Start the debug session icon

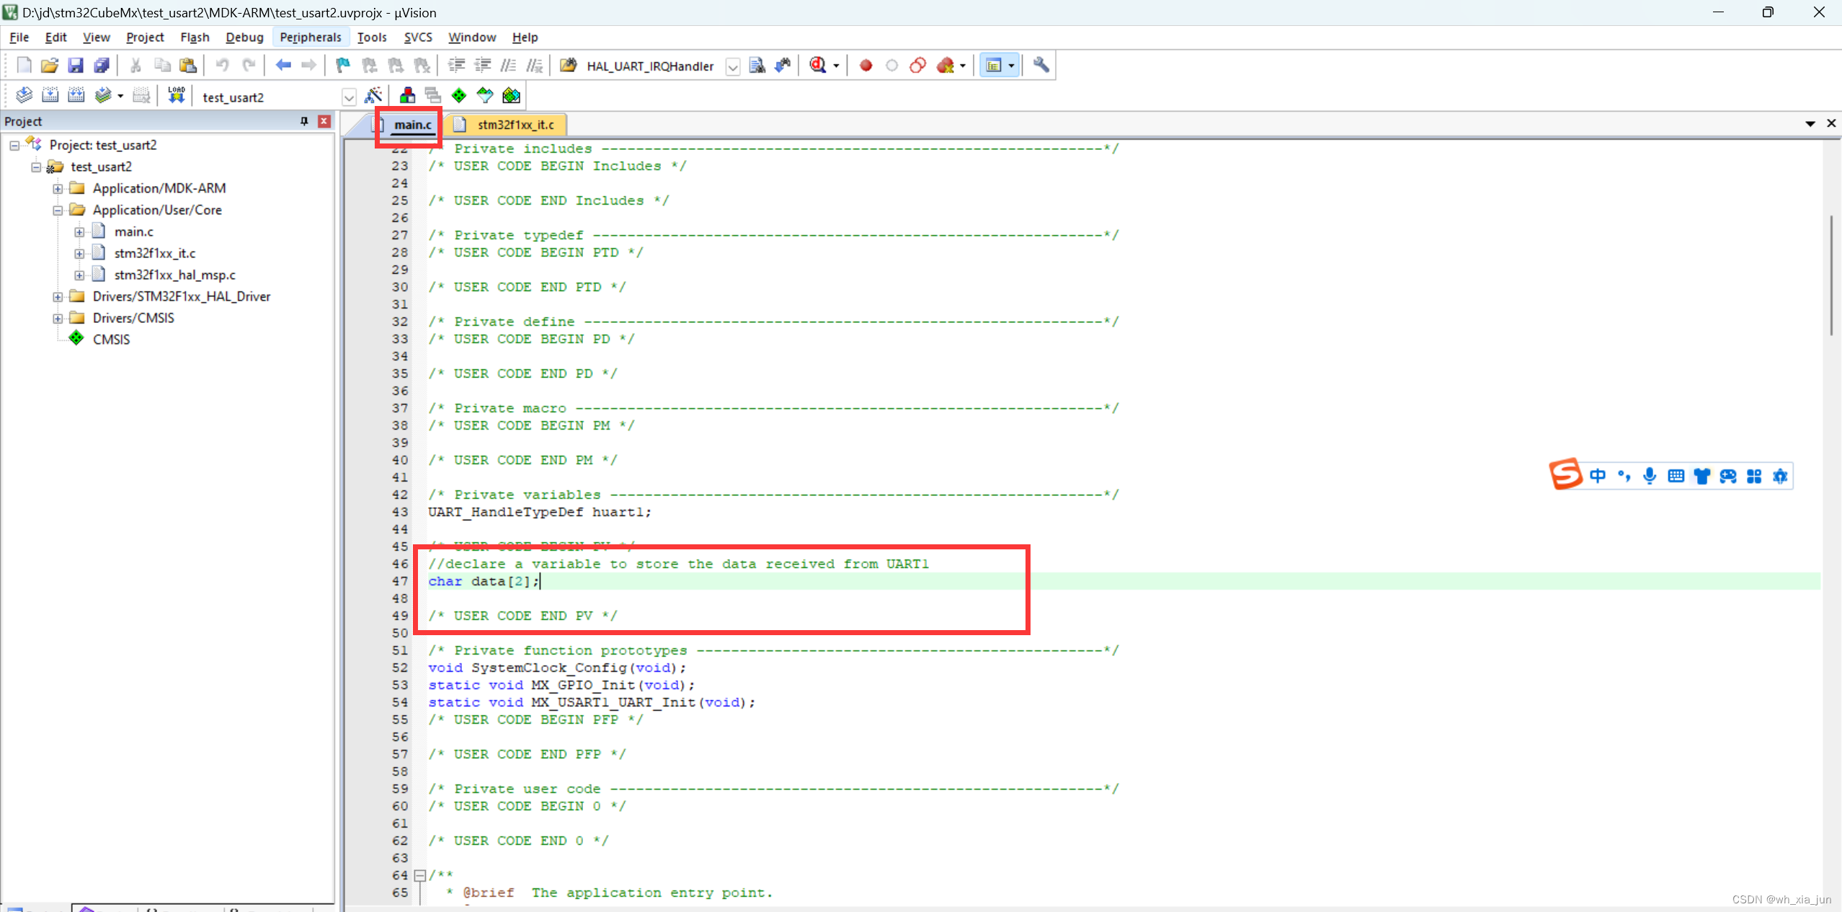tap(818, 66)
